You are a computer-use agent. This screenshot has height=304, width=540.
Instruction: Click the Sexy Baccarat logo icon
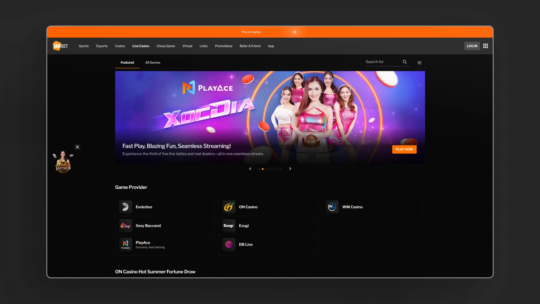[125, 226]
